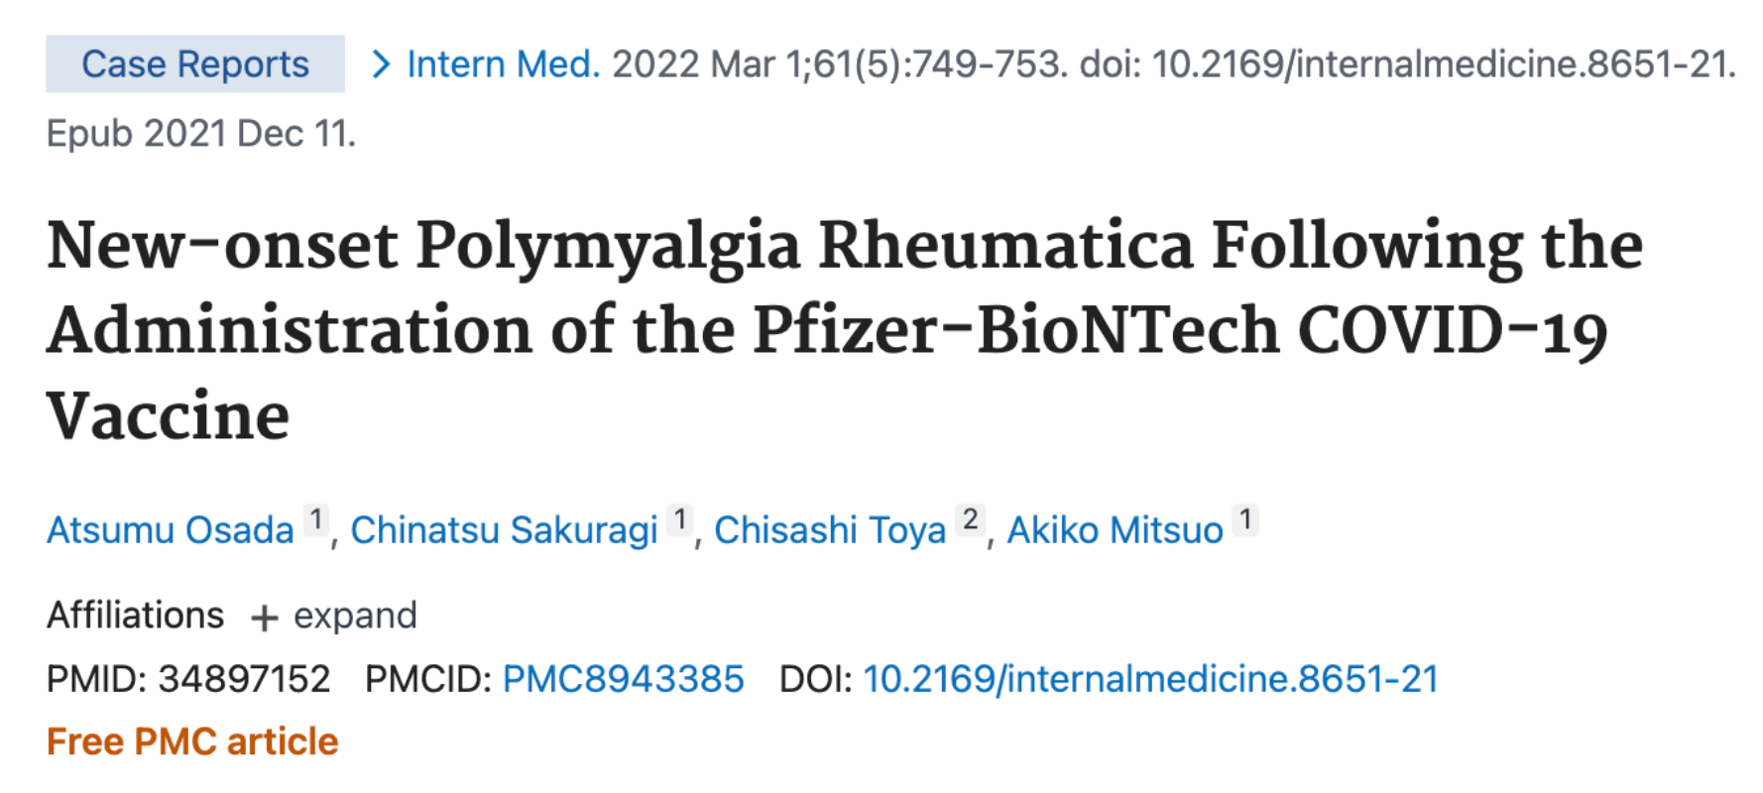Open the PMC8943385 link
The height and width of the screenshot is (793, 1763).
click(x=623, y=679)
